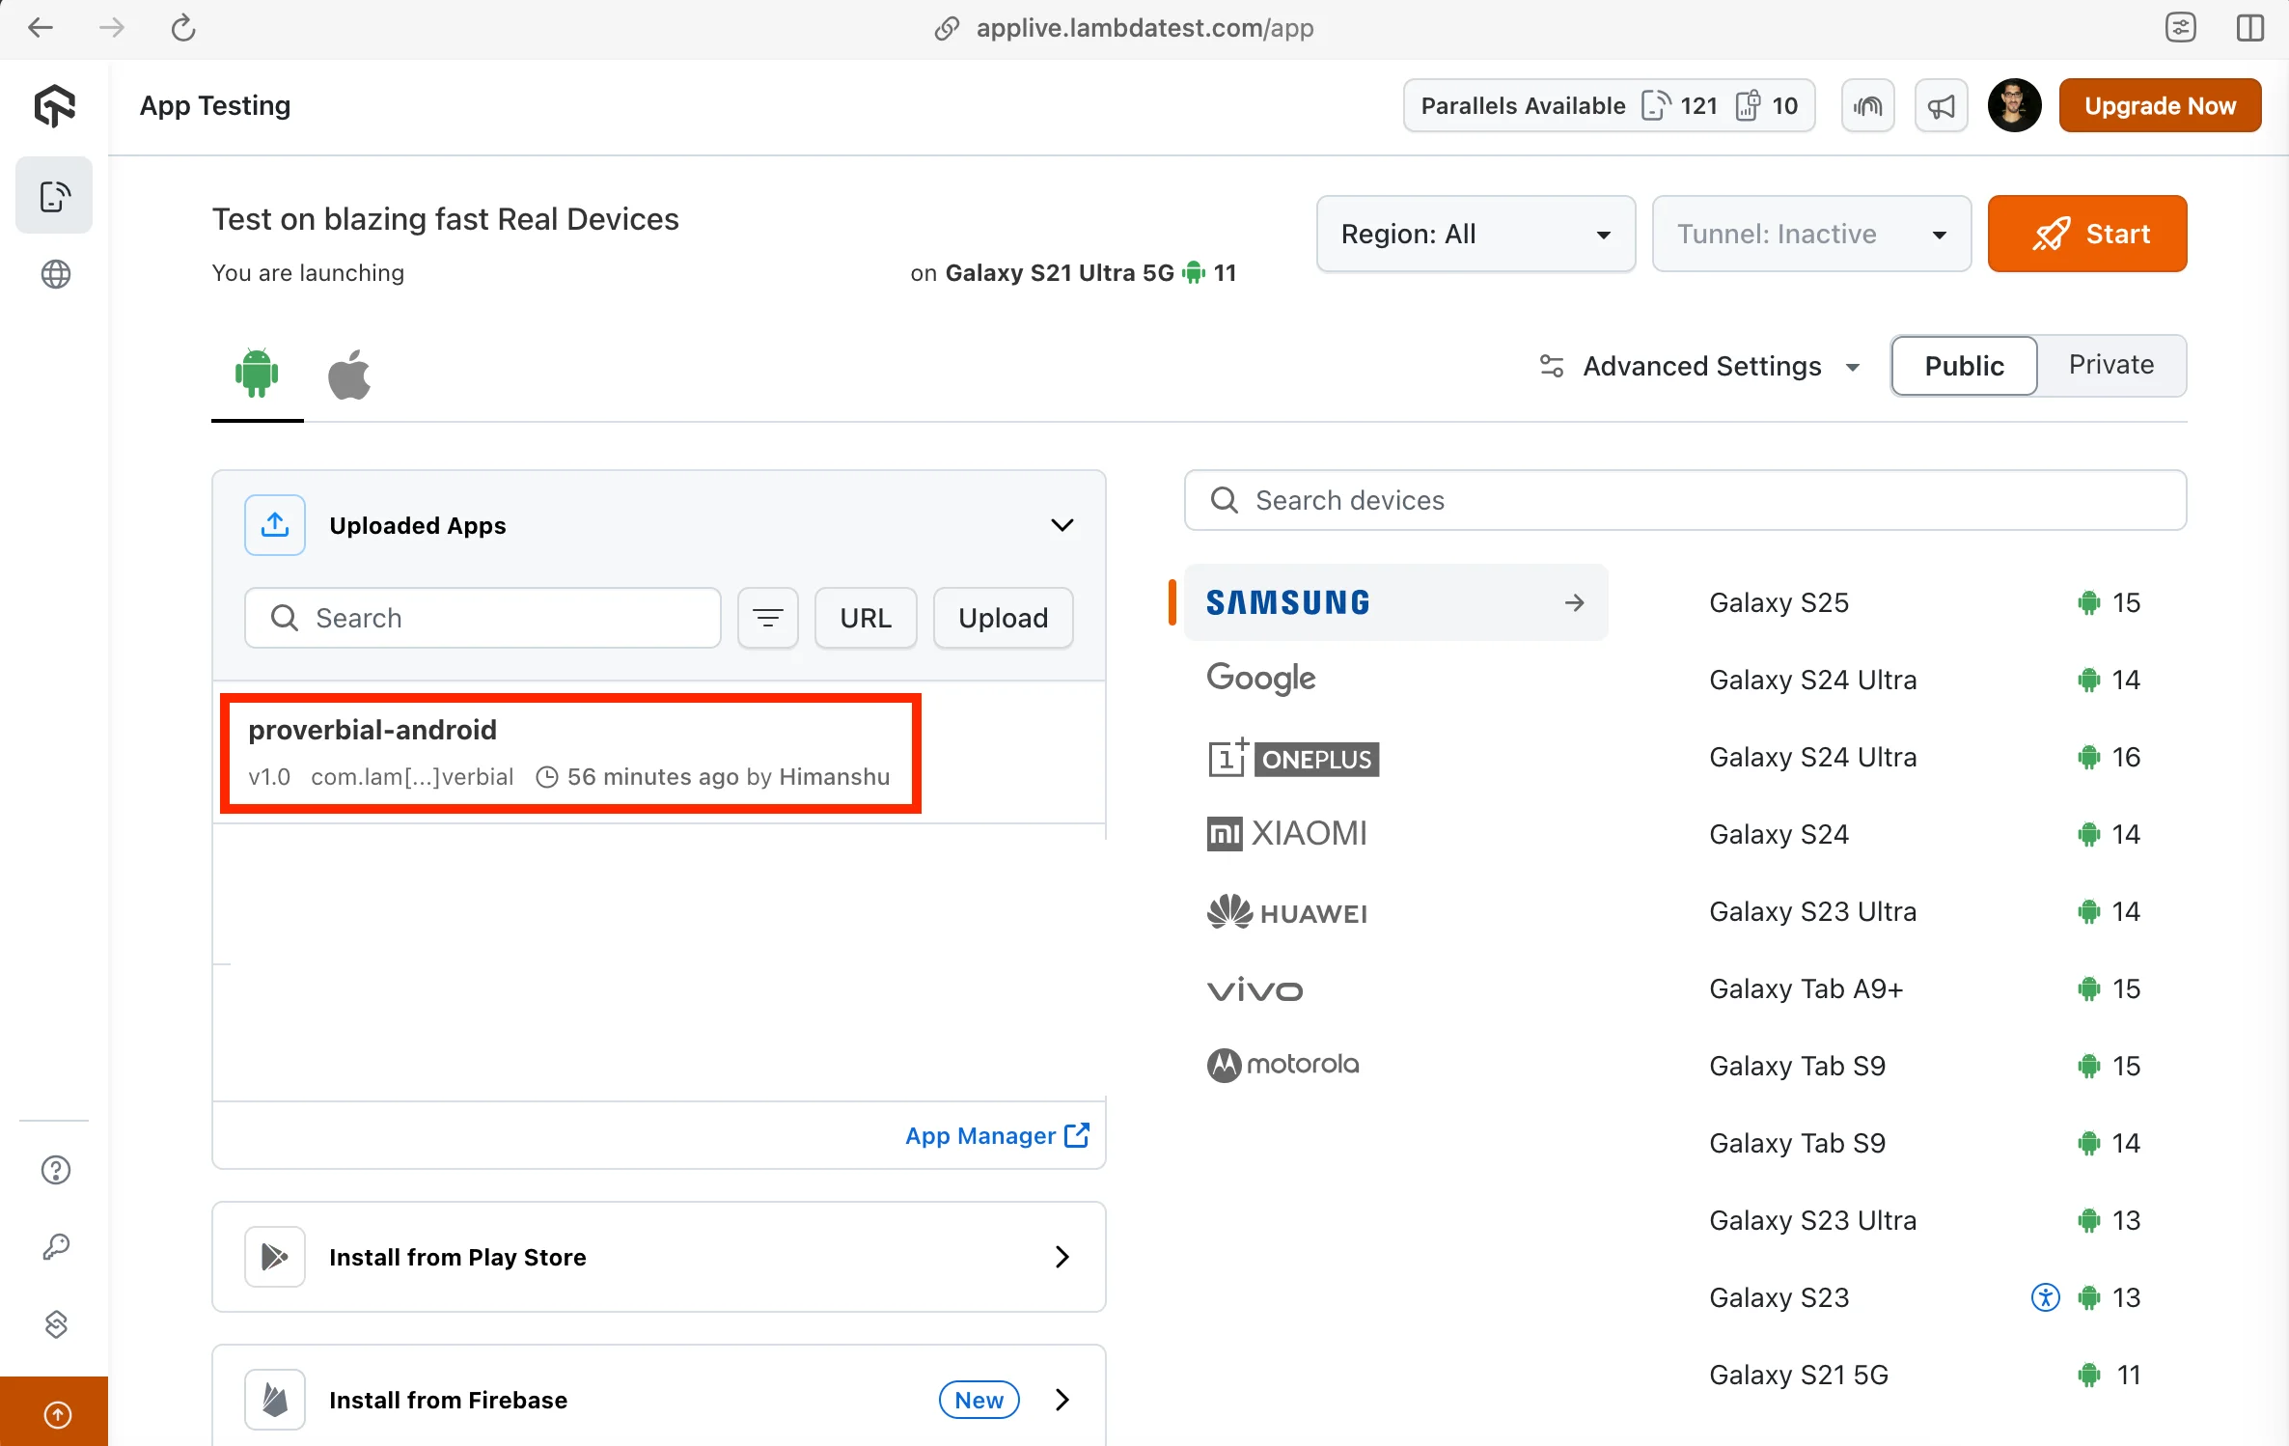Screen dimensions: 2289x1446
Task: Expand Advanced Settings options
Action: tap(1700, 366)
